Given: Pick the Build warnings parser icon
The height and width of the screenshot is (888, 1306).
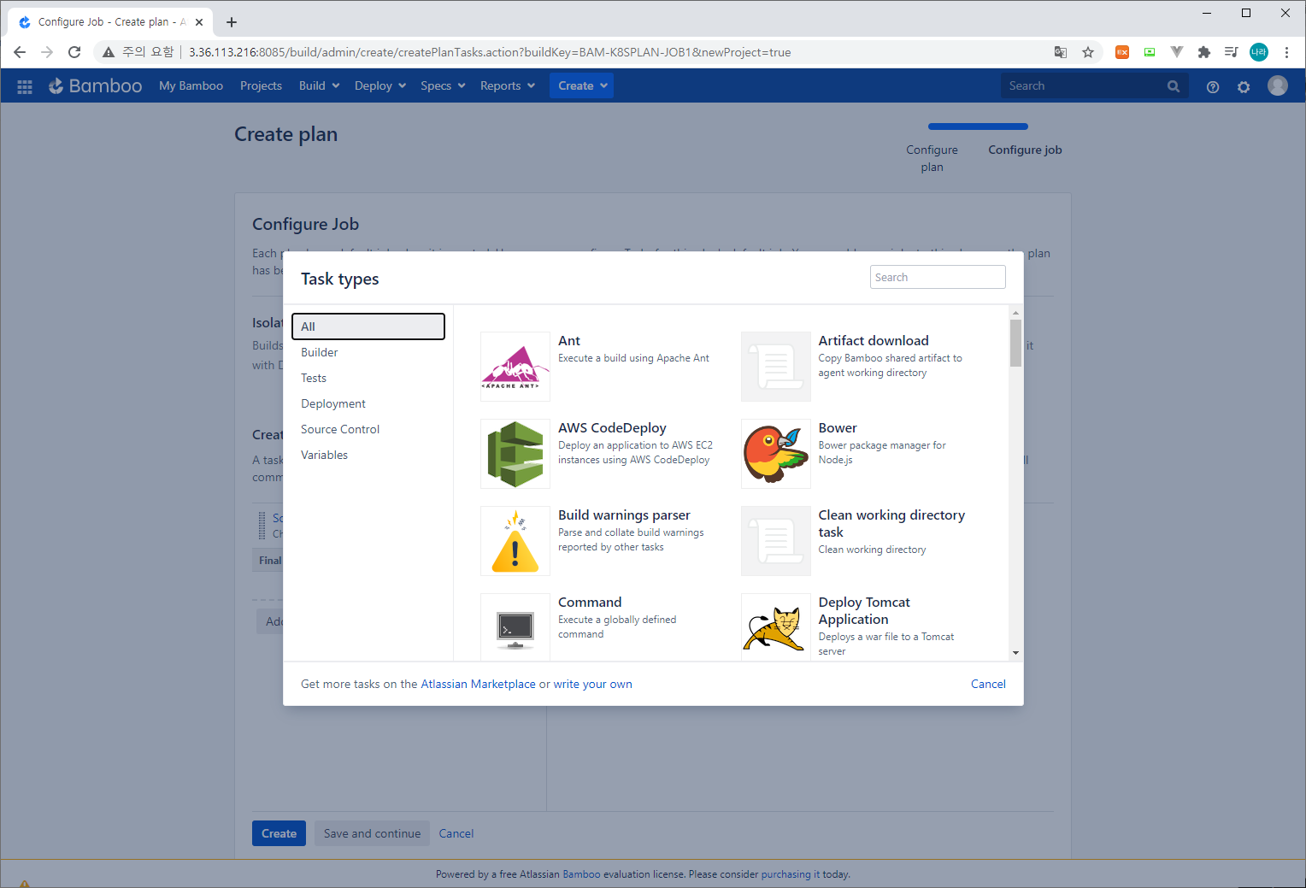Looking at the screenshot, I should click(515, 541).
